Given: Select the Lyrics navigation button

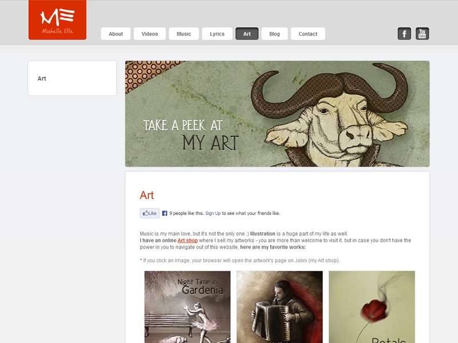Looking at the screenshot, I should click(217, 34).
